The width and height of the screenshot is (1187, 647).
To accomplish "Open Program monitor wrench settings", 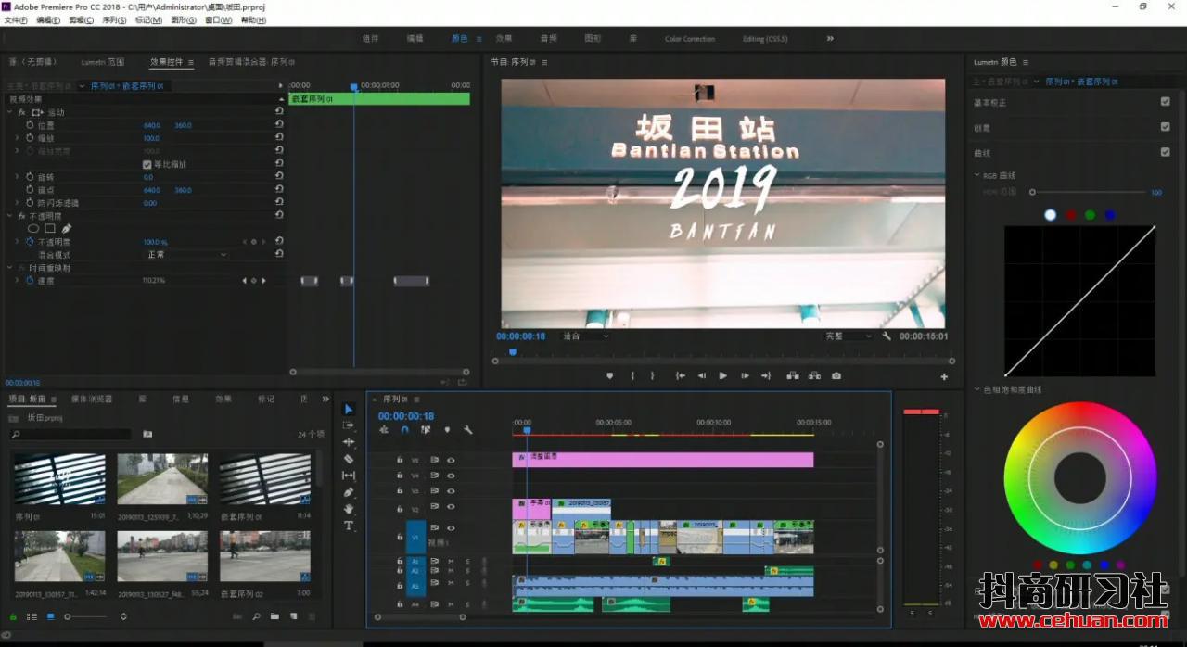I will [887, 336].
